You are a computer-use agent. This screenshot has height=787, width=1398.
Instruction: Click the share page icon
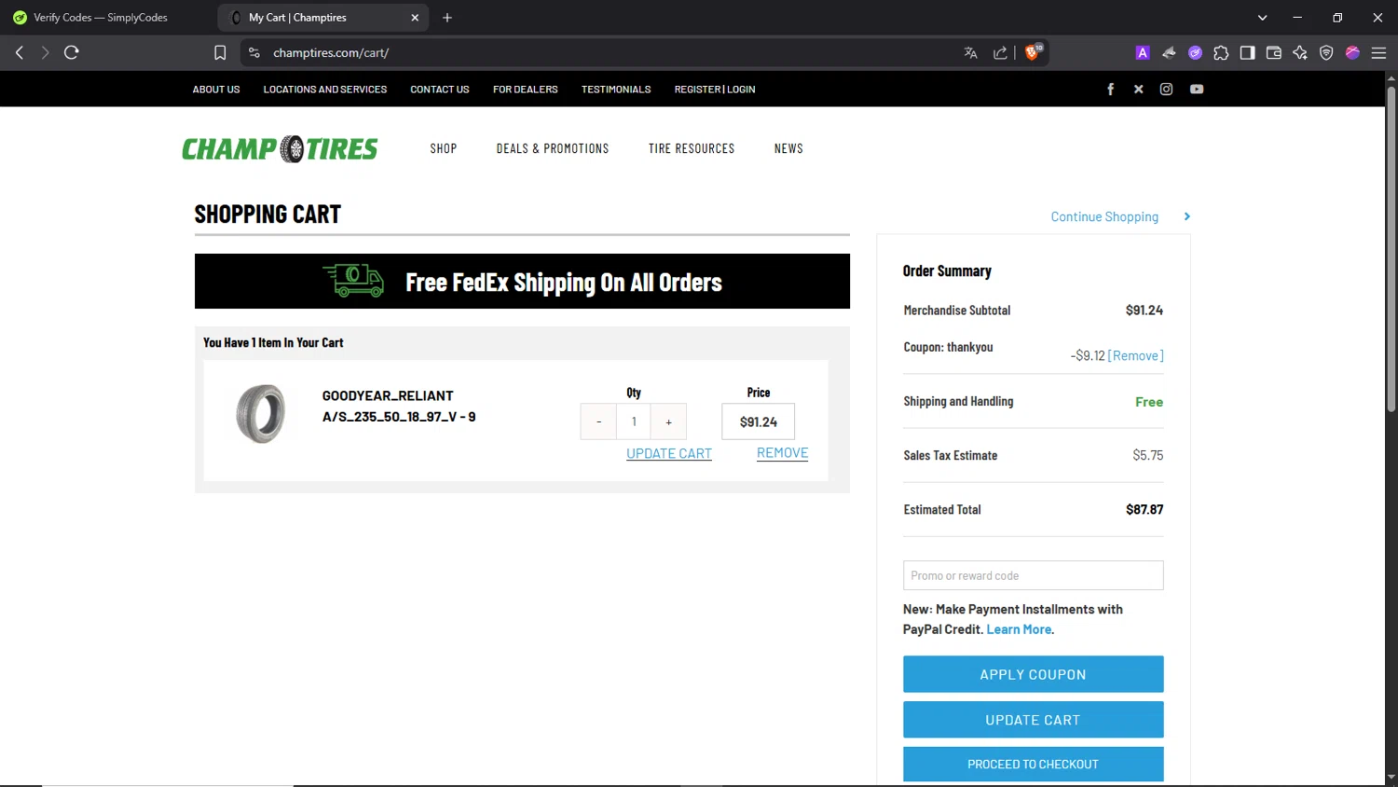coord(1000,53)
